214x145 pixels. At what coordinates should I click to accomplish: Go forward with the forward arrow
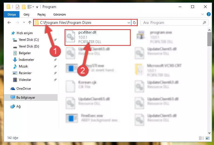[x=17, y=22]
